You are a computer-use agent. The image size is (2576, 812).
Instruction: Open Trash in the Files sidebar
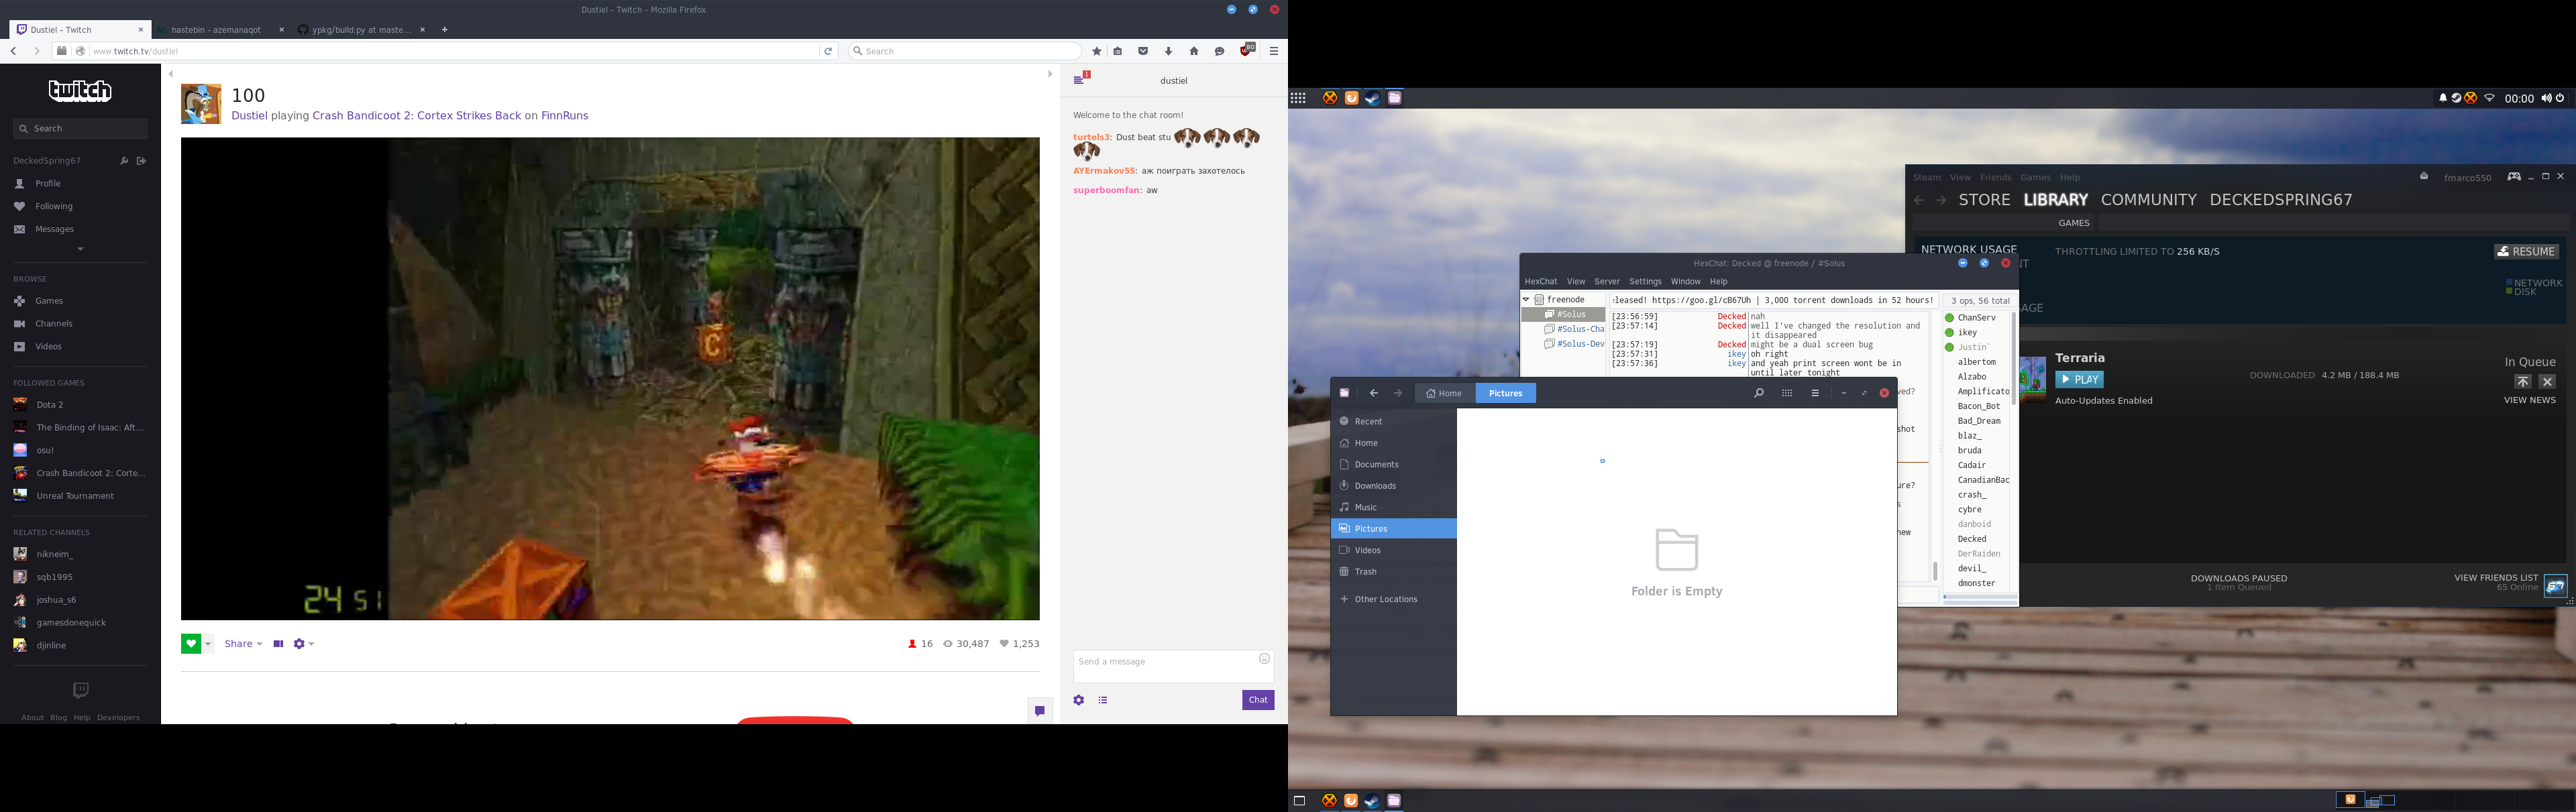tap(1394, 572)
